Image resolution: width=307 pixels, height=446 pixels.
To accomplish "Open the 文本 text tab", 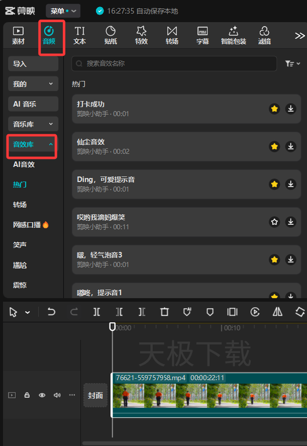I will 79,35.
